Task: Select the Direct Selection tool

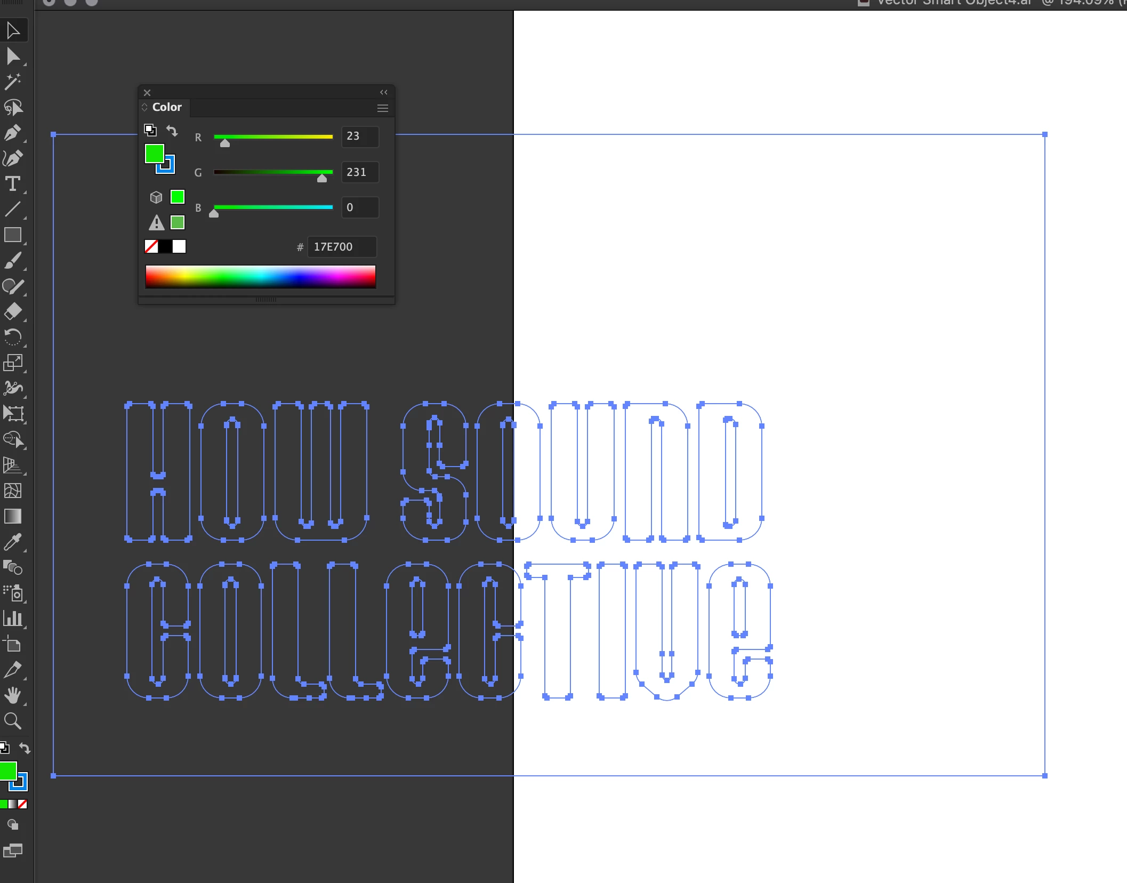Action: click(13, 57)
